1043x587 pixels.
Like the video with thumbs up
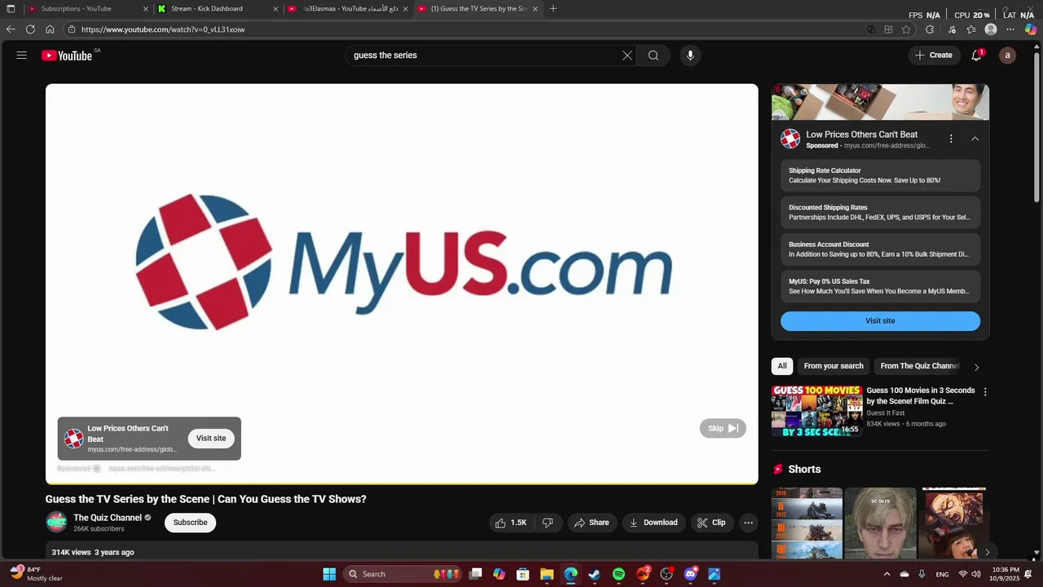[x=511, y=523]
